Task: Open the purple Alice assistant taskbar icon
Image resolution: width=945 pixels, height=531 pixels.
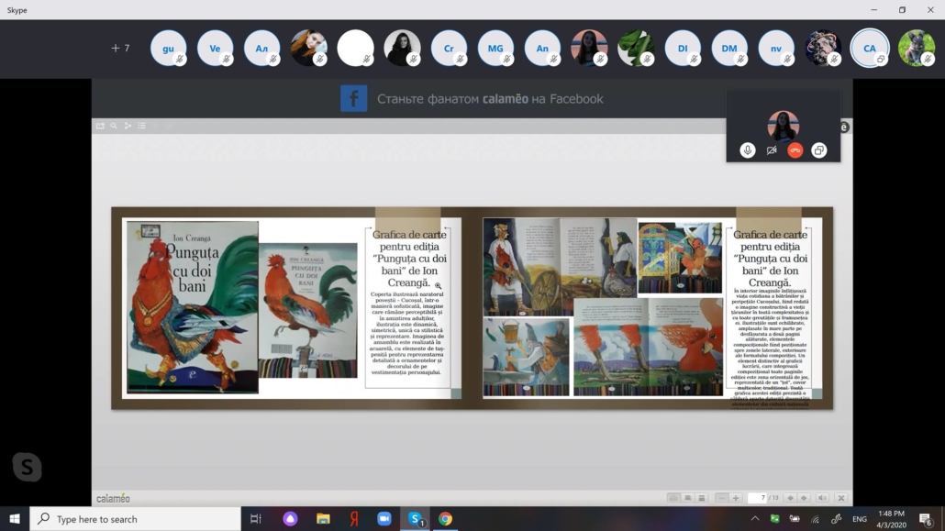Action: tap(291, 519)
